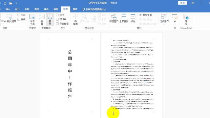210x118 pixels.
Task: Click the 新建窗口 (New Window) icon
Action: [114, 18]
